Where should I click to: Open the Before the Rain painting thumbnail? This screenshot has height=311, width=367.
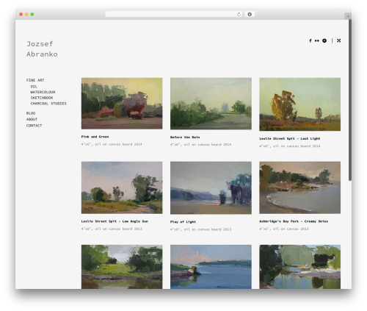pyautogui.click(x=211, y=104)
